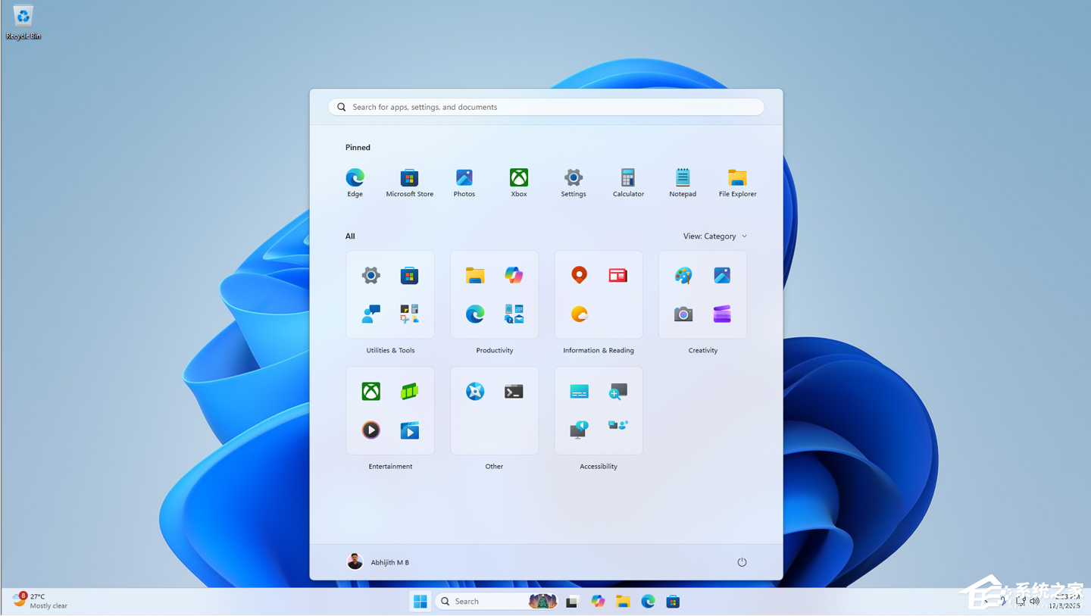1091x616 pixels.
Task: Open Game Bar icon in Entertainment
Action: click(x=410, y=391)
